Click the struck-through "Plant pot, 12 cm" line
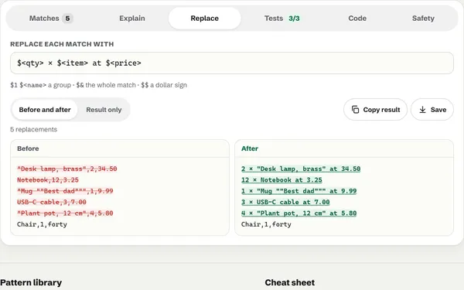The width and height of the screenshot is (464, 290). click(65, 213)
